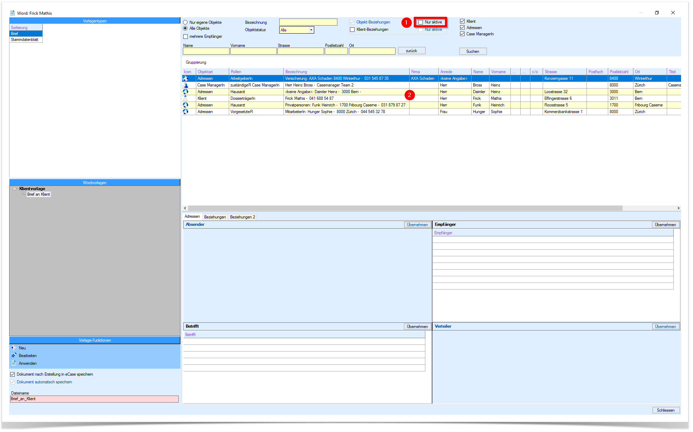This screenshot has height=432, width=693.
Task: Click the zurück button
Action: [x=412, y=51]
